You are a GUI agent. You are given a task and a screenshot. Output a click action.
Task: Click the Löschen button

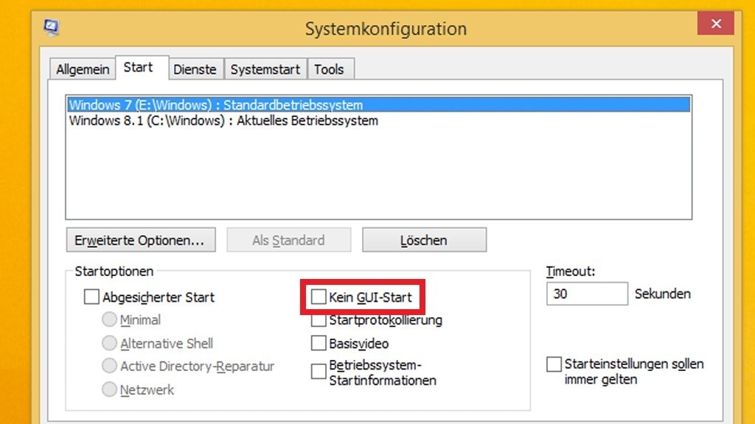(x=424, y=240)
